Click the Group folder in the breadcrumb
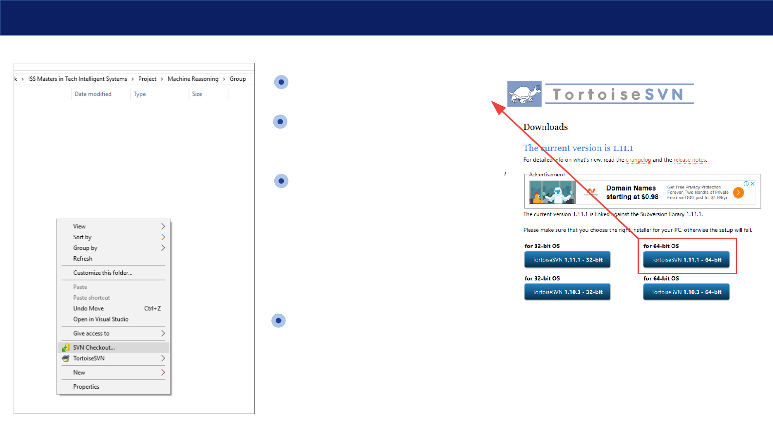Viewport: 773px width, 435px height. pos(238,79)
